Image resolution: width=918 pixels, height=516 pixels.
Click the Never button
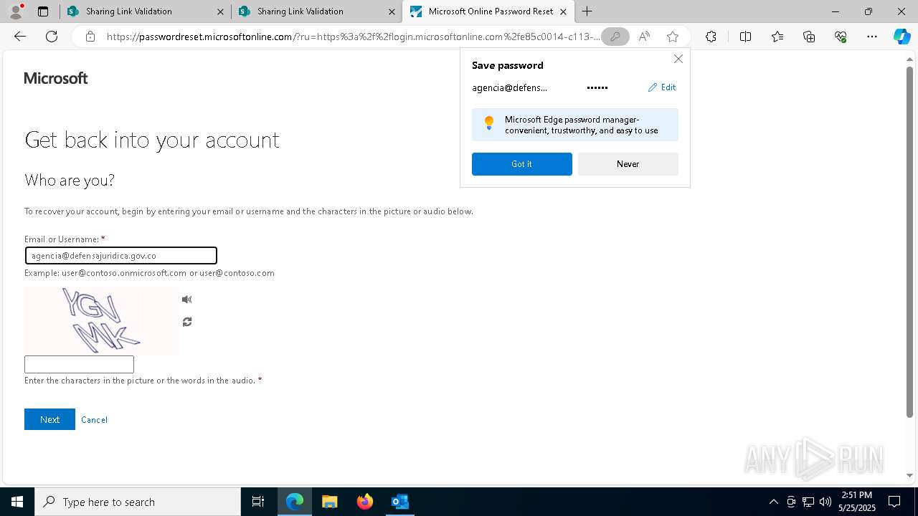(628, 164)
